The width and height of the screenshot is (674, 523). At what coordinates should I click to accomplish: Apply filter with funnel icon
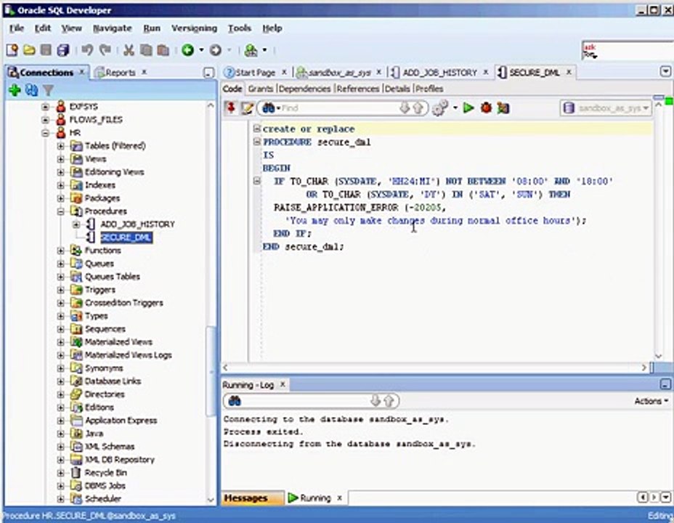(48, 90)
